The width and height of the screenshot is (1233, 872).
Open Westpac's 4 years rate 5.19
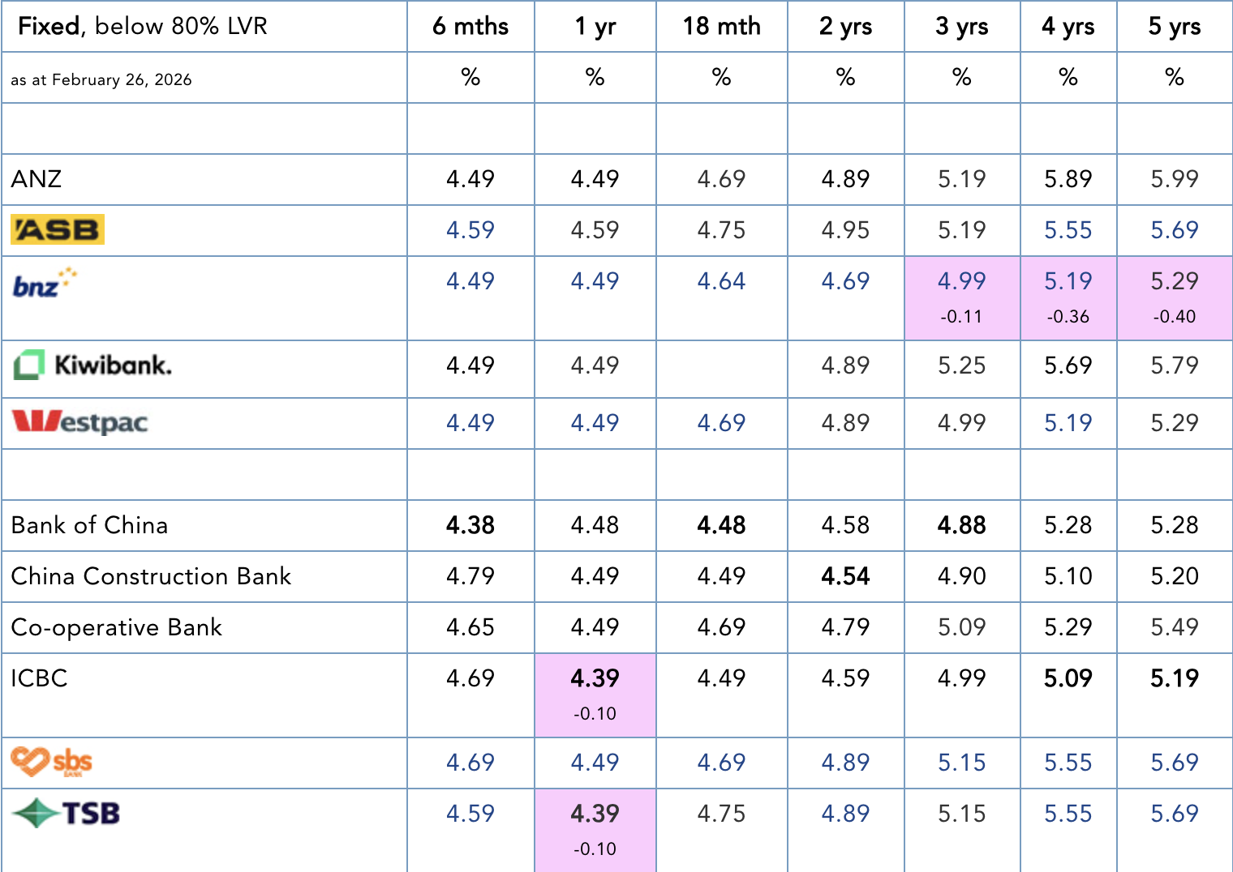point(1068,423)
